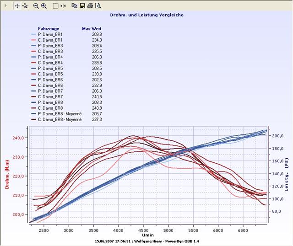Click the zoom in magnifier
The image size is (293, 246).
(x=44, y=6)
